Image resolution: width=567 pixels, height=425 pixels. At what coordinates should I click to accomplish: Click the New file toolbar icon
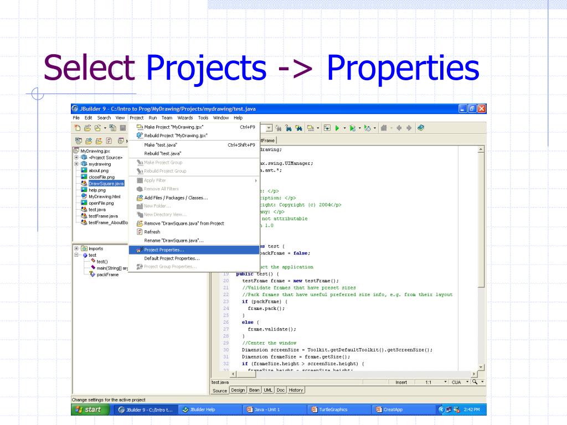point(78,128)
